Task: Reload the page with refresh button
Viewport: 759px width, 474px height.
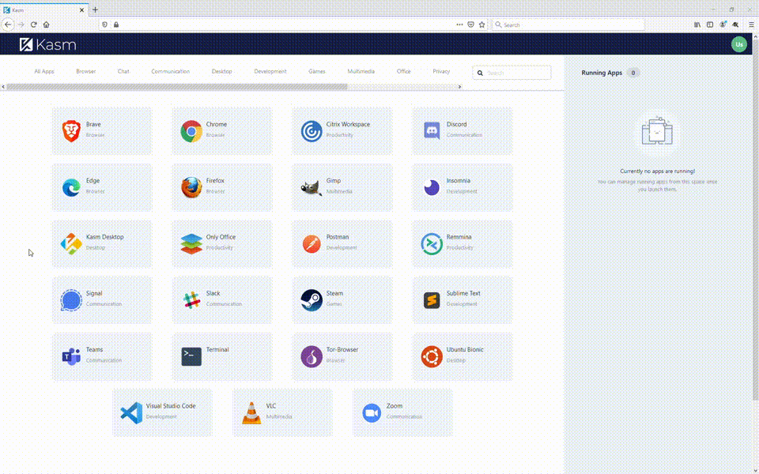Action: tap(33, 24)
